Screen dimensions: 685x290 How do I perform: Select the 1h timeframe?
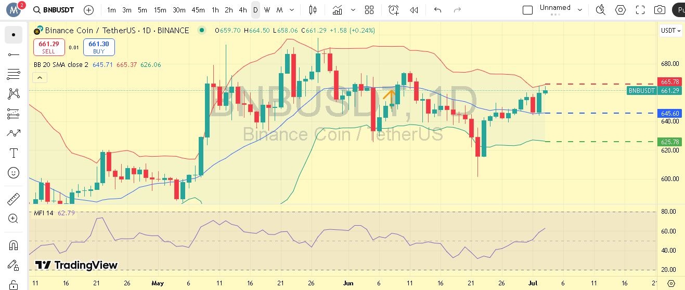pos(215,10)
